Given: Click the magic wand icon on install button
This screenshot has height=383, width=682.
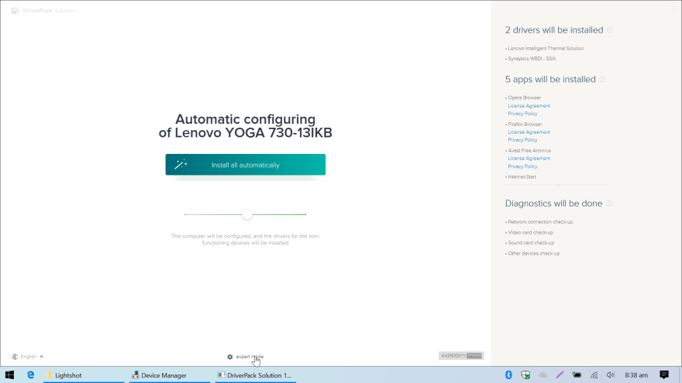Looking at the screenshot, I should tap(181, 165).
